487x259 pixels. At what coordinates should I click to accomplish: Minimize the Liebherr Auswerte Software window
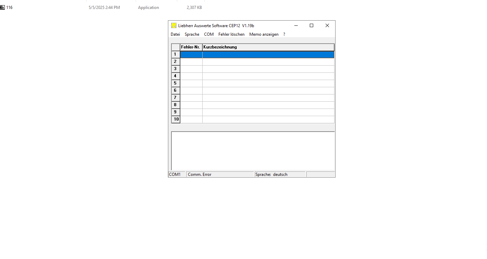coord(296,25)
